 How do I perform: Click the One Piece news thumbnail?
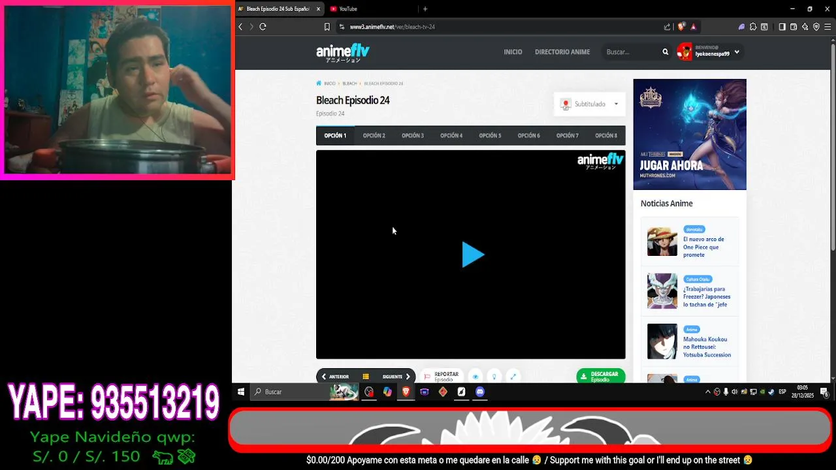(x=662, y=242)
